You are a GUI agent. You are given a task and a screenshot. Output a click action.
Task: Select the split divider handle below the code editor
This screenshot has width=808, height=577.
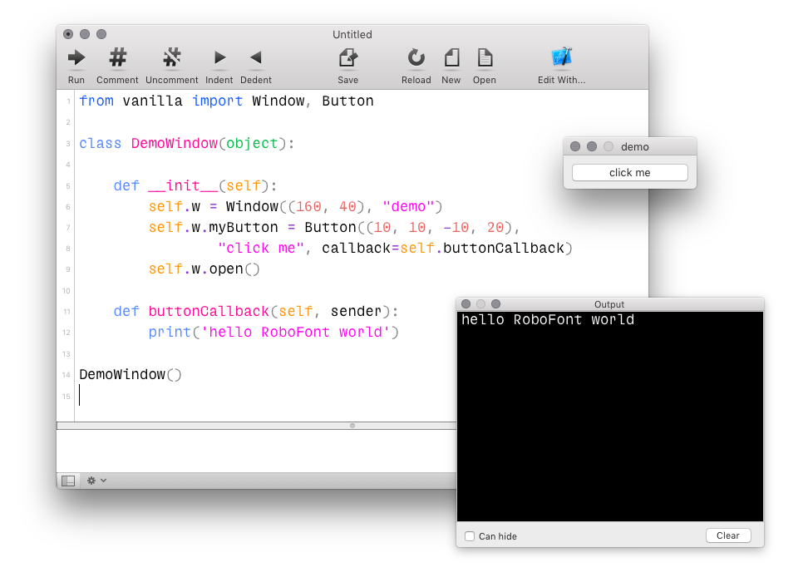352,426
